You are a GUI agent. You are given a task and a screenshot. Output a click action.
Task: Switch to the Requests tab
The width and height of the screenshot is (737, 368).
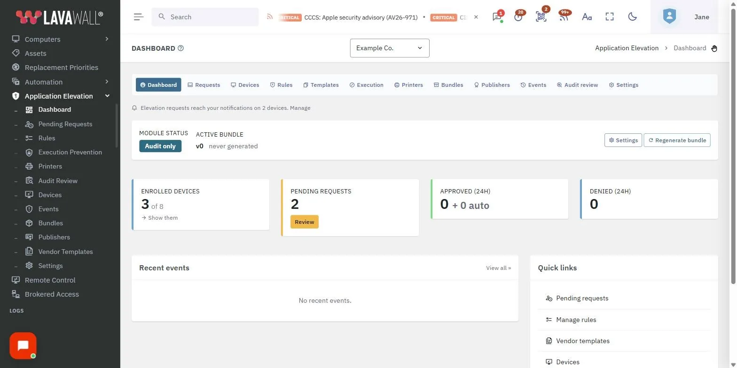(x=204, y=85)
